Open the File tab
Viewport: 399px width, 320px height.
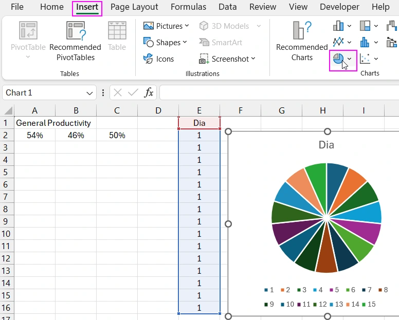click(17, 7)
